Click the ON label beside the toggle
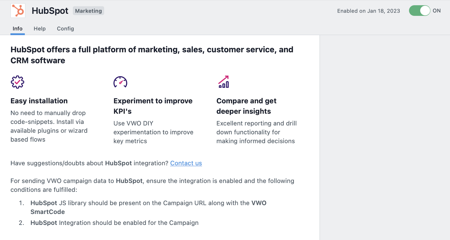This screenshot has width=450, height=240. [x=436, y=11]
